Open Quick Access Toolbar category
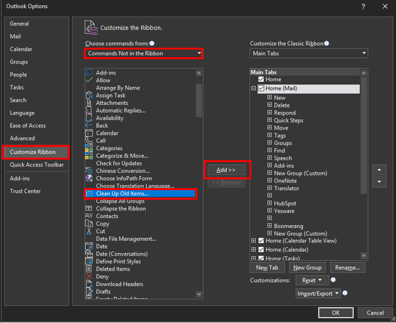 pos(37,165)
